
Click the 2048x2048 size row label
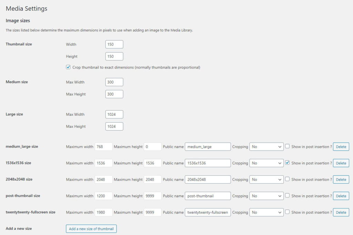pyautogui.click(x=19, y=179)
